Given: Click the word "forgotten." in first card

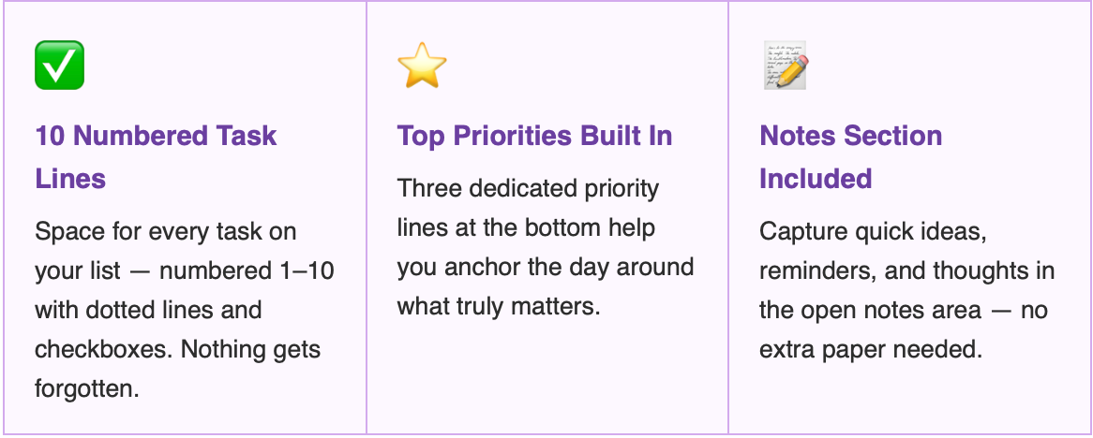Looking at the screenshot, I should pos(87,388).
